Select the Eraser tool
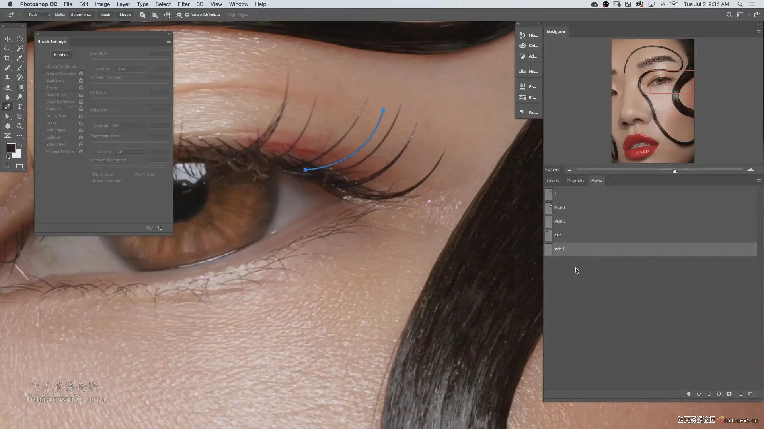The height and width of the screenshot is (429, 764). (7, 87)
